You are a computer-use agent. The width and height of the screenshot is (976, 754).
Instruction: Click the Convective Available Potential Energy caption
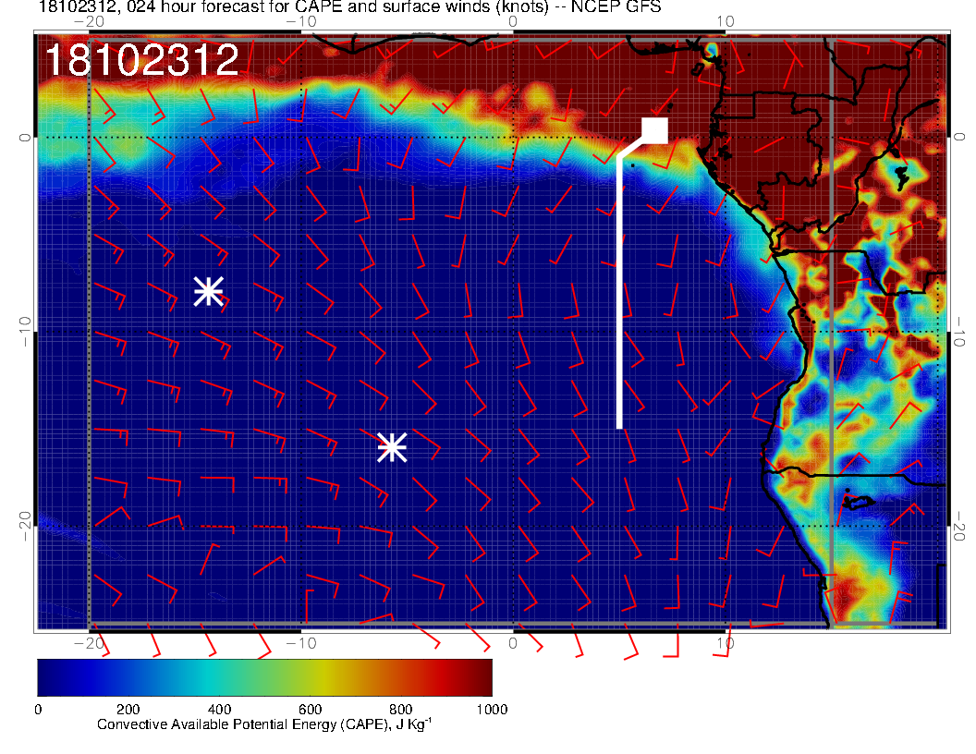(x=264, y=724)
